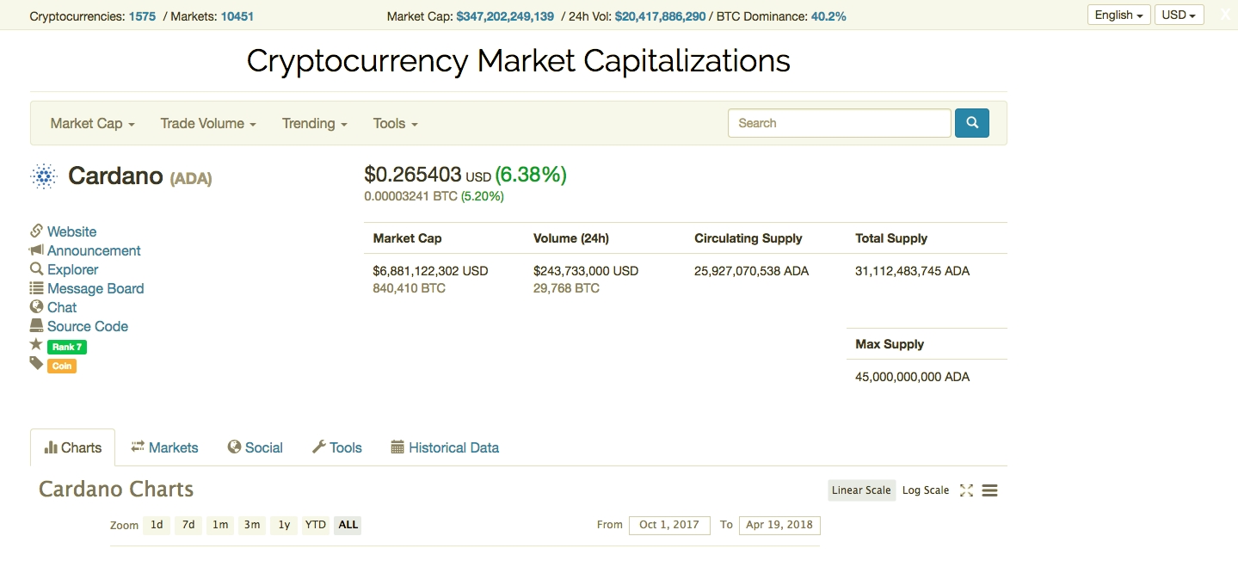Click the megaphone icon beside Announcement
This screenshot has width=1238, height=567.
tap(36, 250)
